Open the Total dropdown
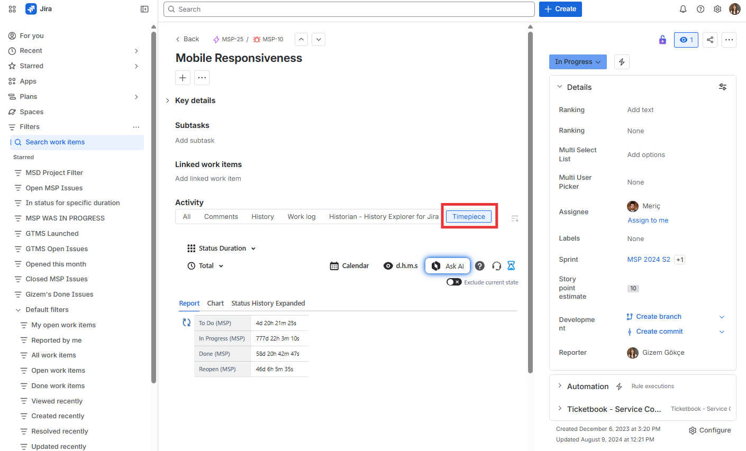746x451 pixels. 206,266
